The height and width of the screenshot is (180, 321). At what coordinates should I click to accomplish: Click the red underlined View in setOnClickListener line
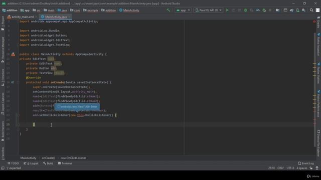click(80, 115)
